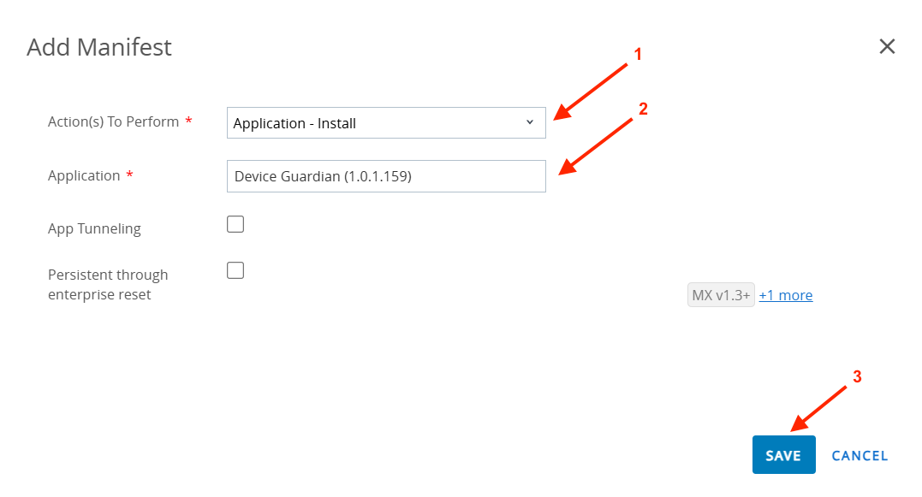Cancel adding the manifest
Image resolution: width=922 pixels, height=497 pixels.
tap(860, 456)
